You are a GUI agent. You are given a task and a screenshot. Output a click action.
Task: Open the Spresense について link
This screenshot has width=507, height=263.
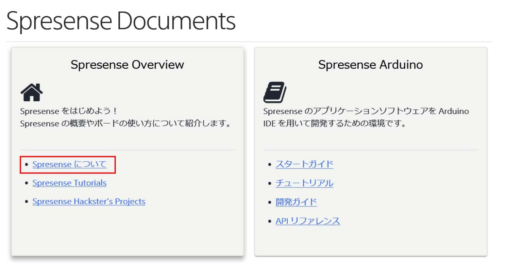(x=70, y=164)
